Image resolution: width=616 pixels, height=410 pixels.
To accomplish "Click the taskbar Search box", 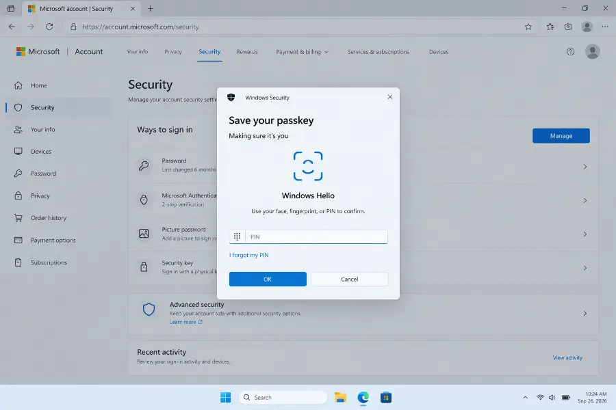I will [283, 398].
